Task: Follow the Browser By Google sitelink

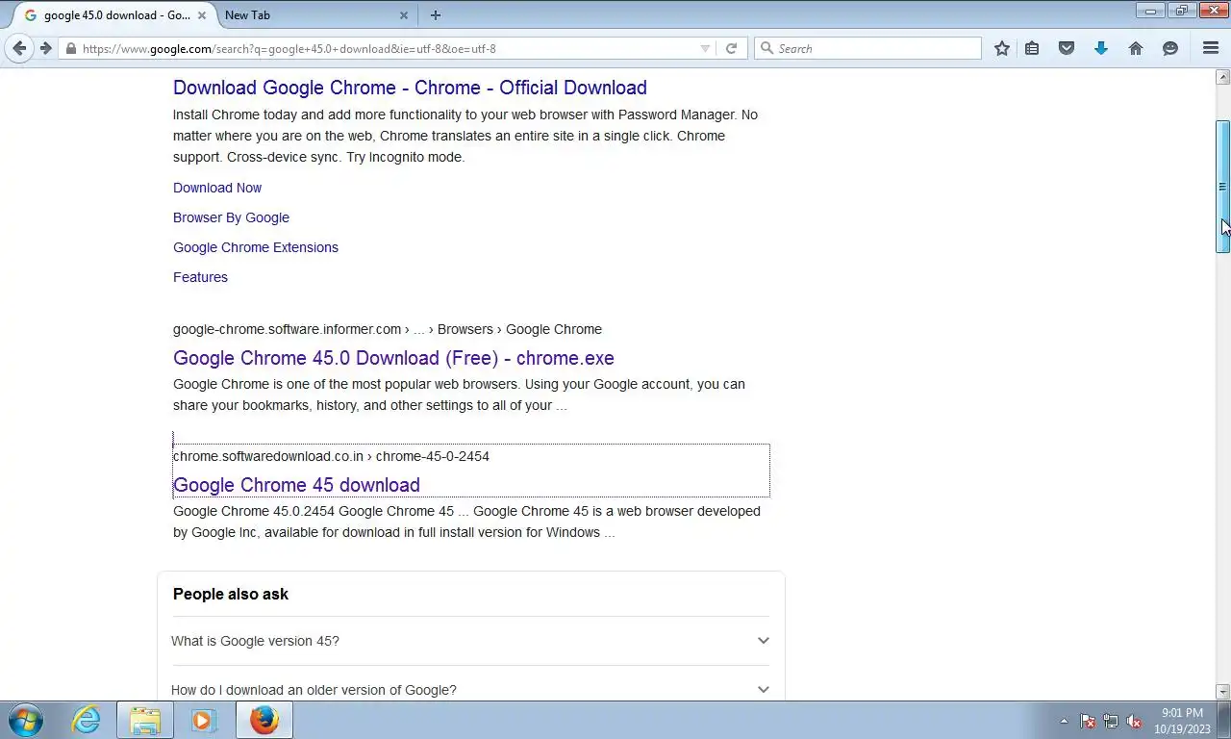Action: 231,217
